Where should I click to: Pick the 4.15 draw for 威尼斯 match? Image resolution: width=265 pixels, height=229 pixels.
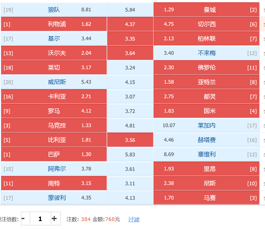click(130, 82)
